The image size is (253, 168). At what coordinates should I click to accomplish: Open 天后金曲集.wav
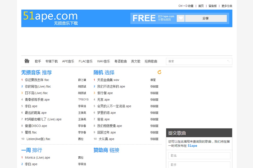108,80
